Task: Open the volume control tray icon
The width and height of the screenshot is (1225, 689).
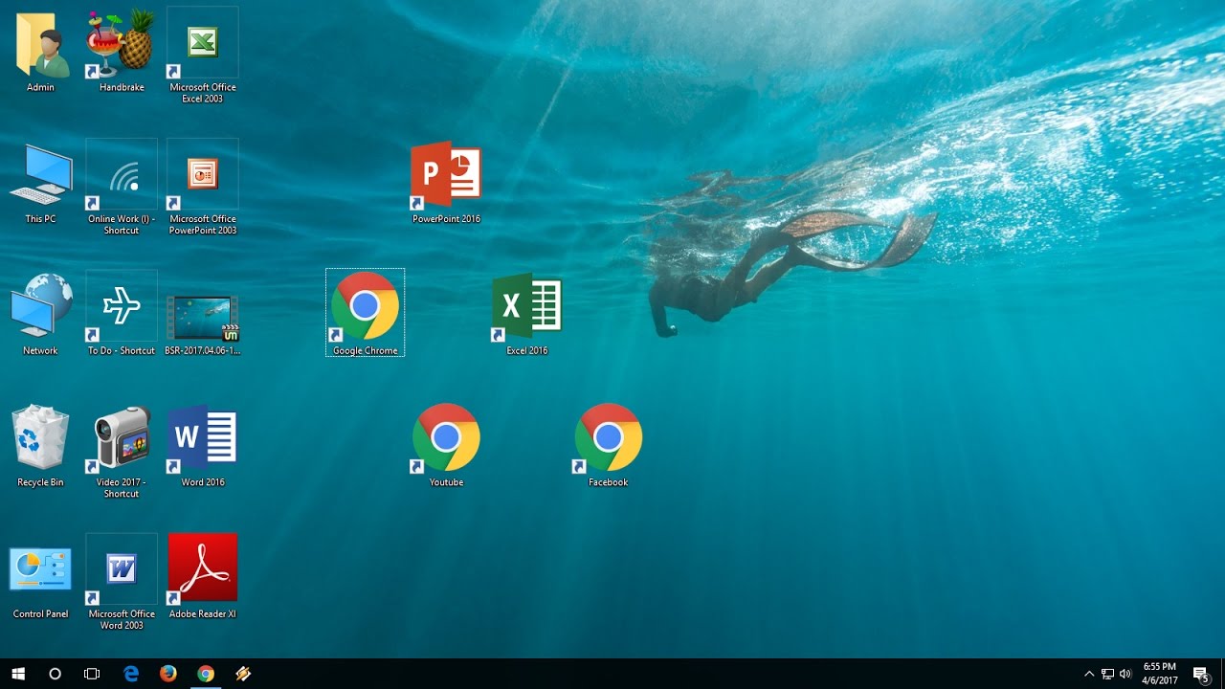Action: coord(1125,674)
